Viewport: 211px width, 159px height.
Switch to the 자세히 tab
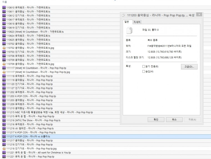tap(137, 22)
